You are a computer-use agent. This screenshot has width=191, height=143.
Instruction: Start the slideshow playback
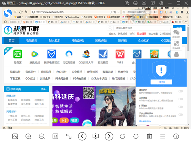(95, 136)
